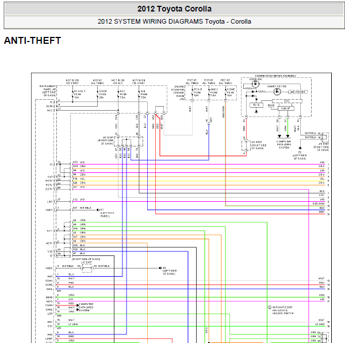345x343 pixels.
Task: Select the '5V IC' block
Action: 256,105
